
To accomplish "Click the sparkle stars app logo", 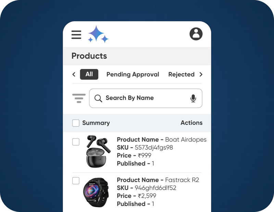I will click(x=98, y=34).
